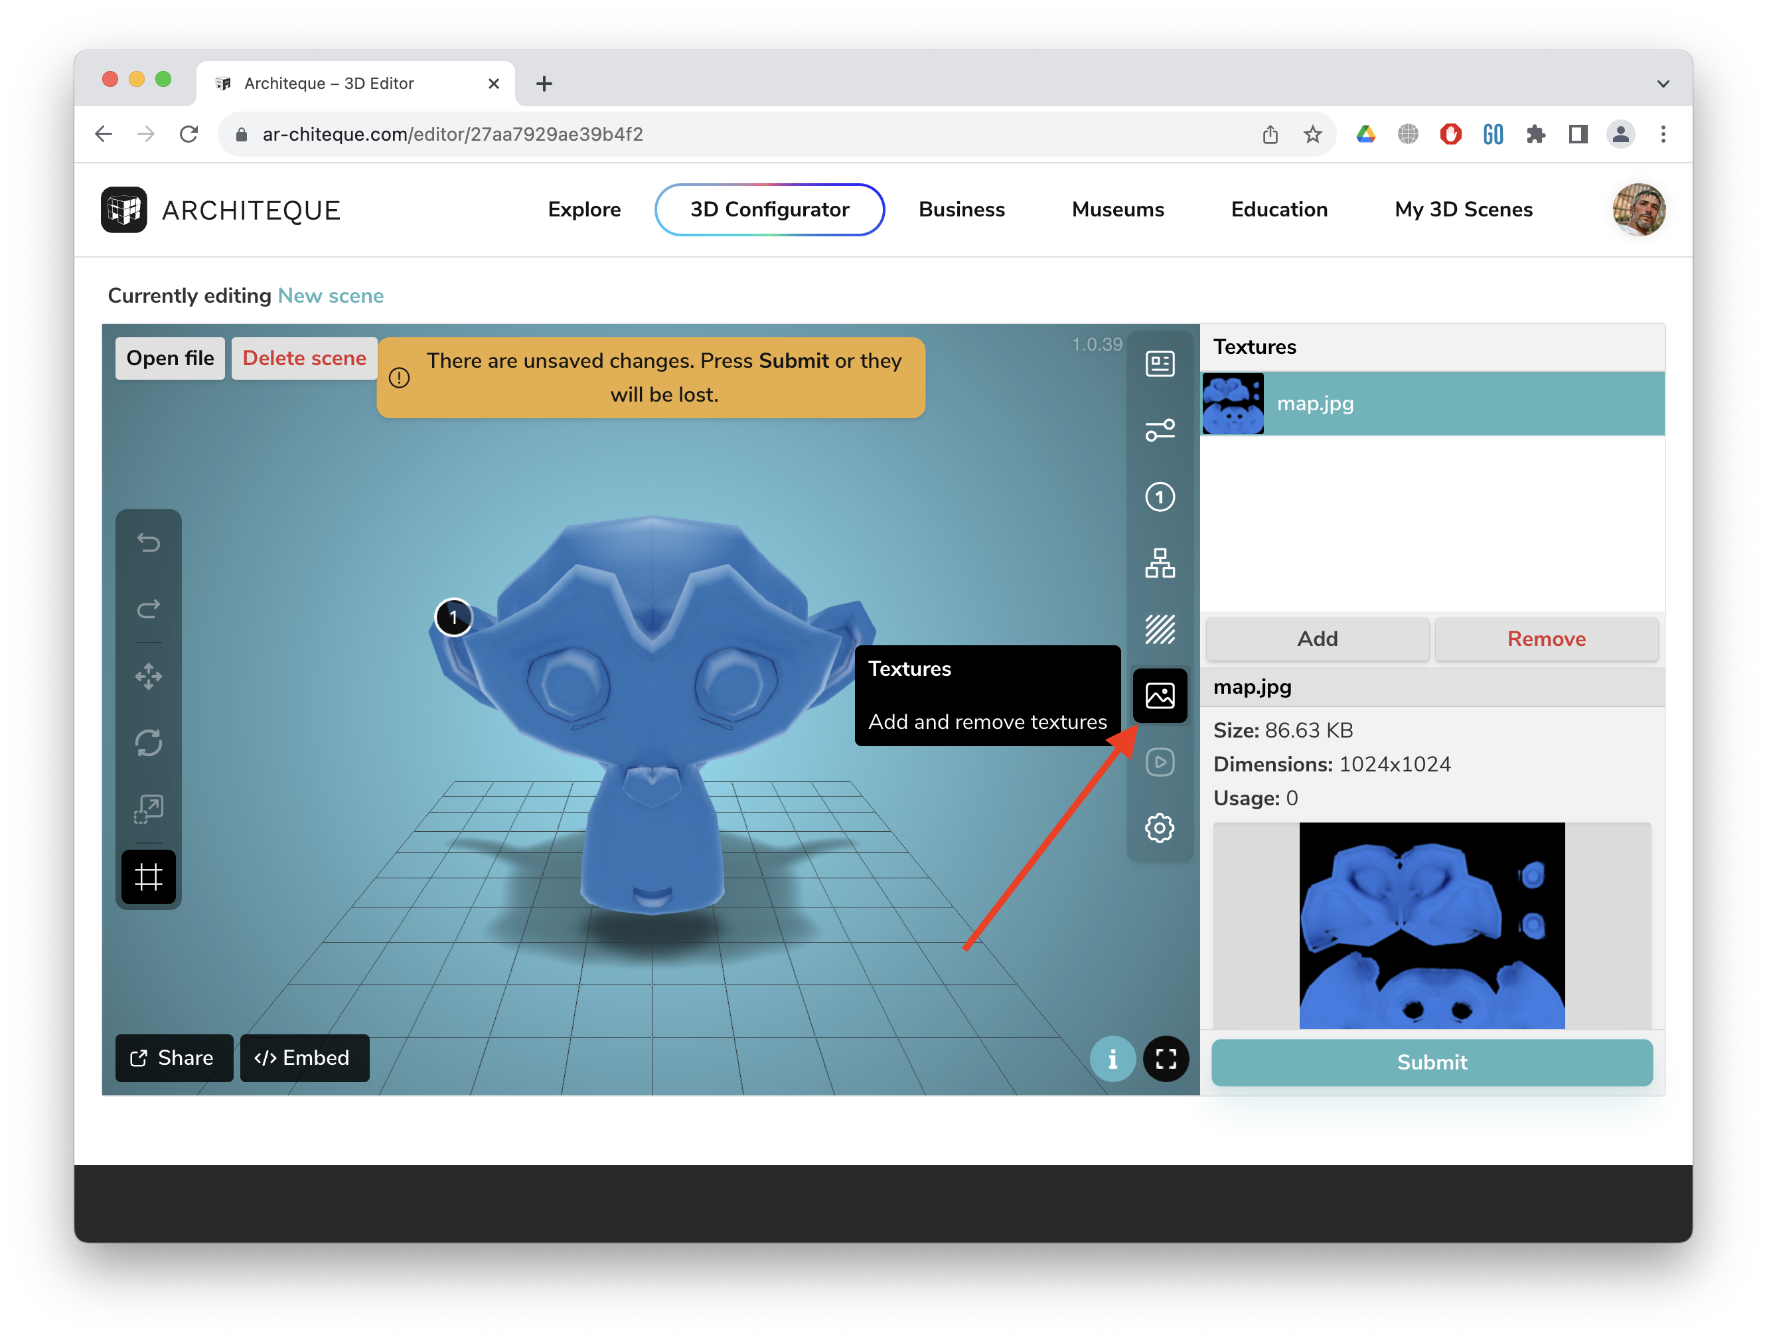This screenshot has height=1341, width=1767.
Task: Click the redo arrow icon
Action: pyautogui.click(x=149, y=609)
